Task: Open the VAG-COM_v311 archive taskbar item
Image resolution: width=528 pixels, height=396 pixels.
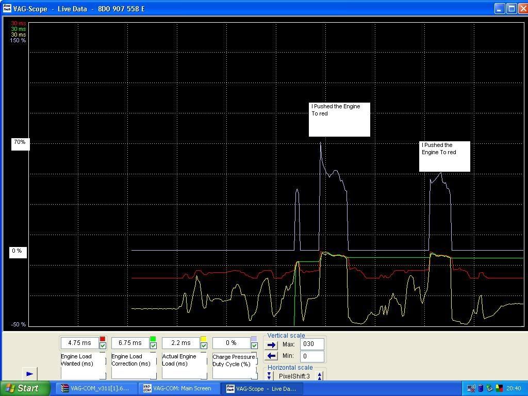Action: [x=95, y=388]
